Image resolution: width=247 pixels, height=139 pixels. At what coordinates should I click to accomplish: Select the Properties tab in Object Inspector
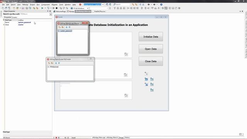click(x=8, y=17)
